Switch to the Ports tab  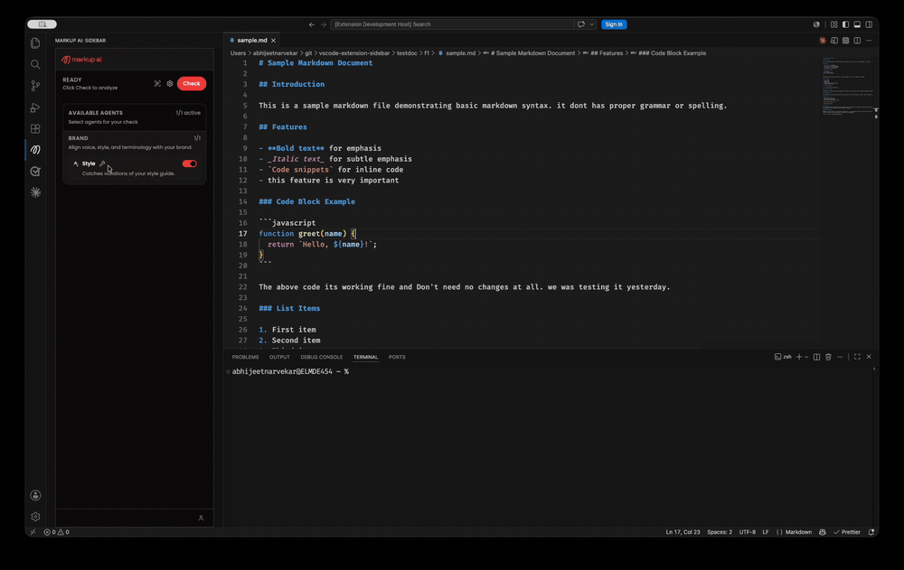pyautogui.click(x=397, y=357)
